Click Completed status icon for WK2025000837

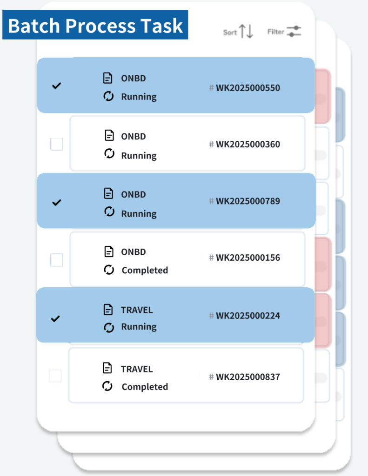pos(108,386)
